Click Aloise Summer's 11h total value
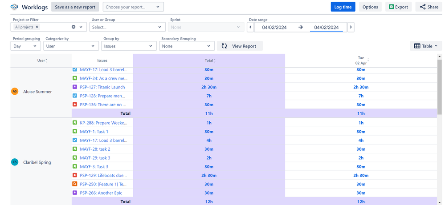The height and width of the screenshot is (205, 445). click(209, 113)
